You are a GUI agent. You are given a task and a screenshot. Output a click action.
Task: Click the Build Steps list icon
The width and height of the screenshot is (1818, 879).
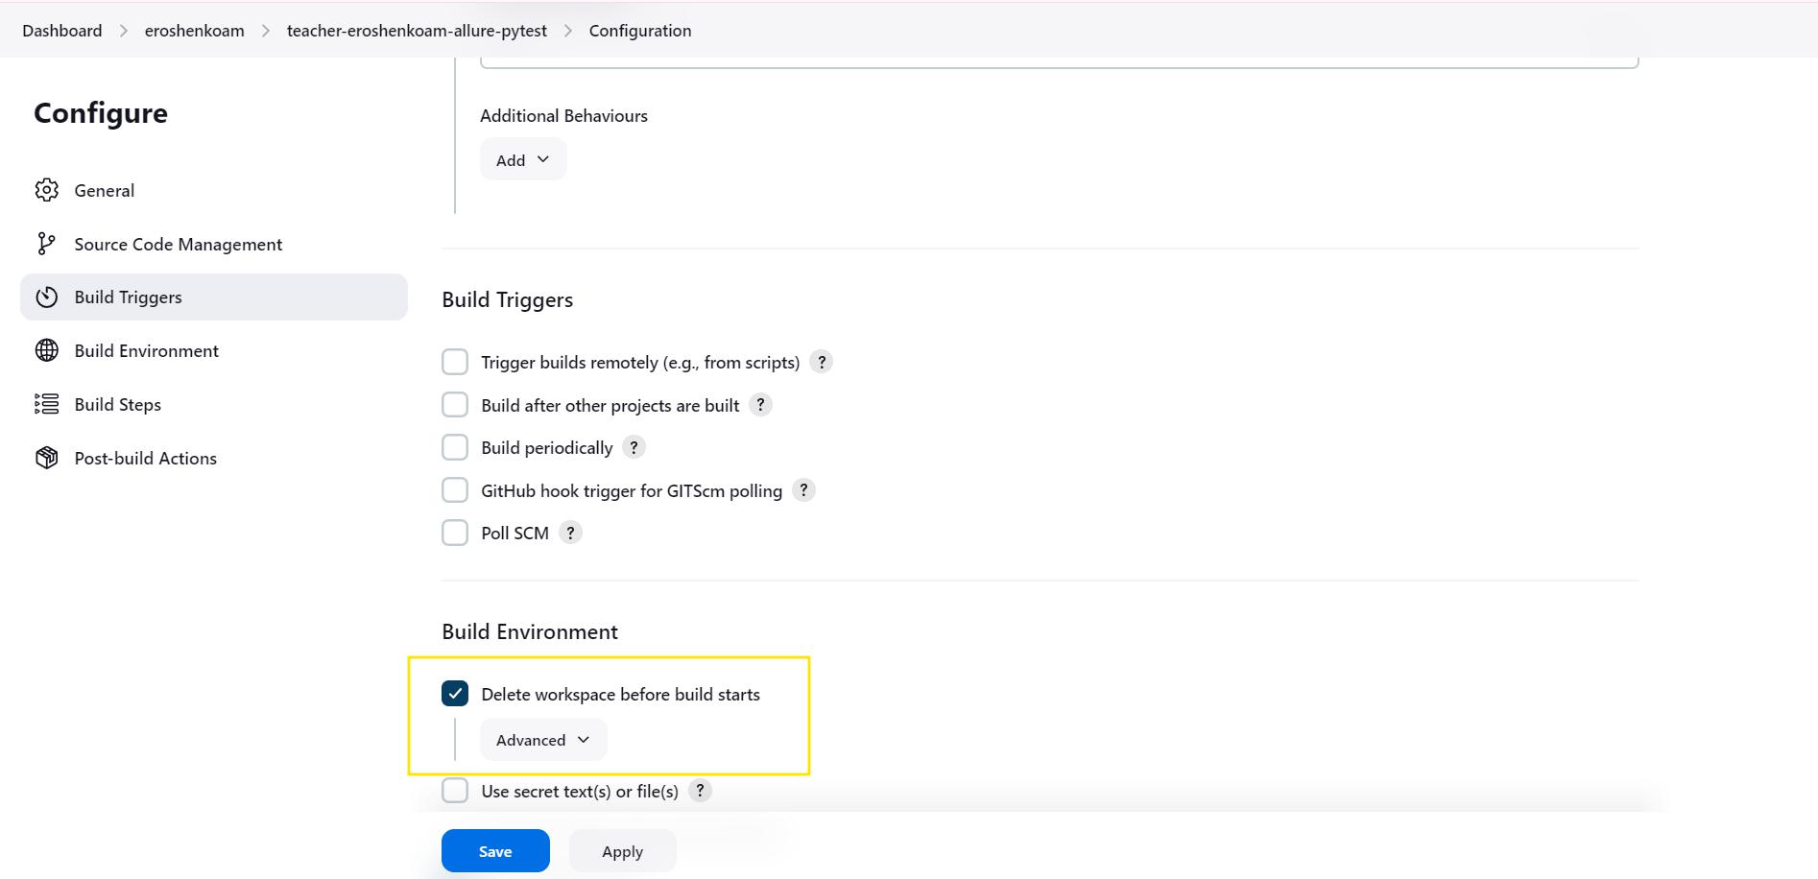(46, 405)
